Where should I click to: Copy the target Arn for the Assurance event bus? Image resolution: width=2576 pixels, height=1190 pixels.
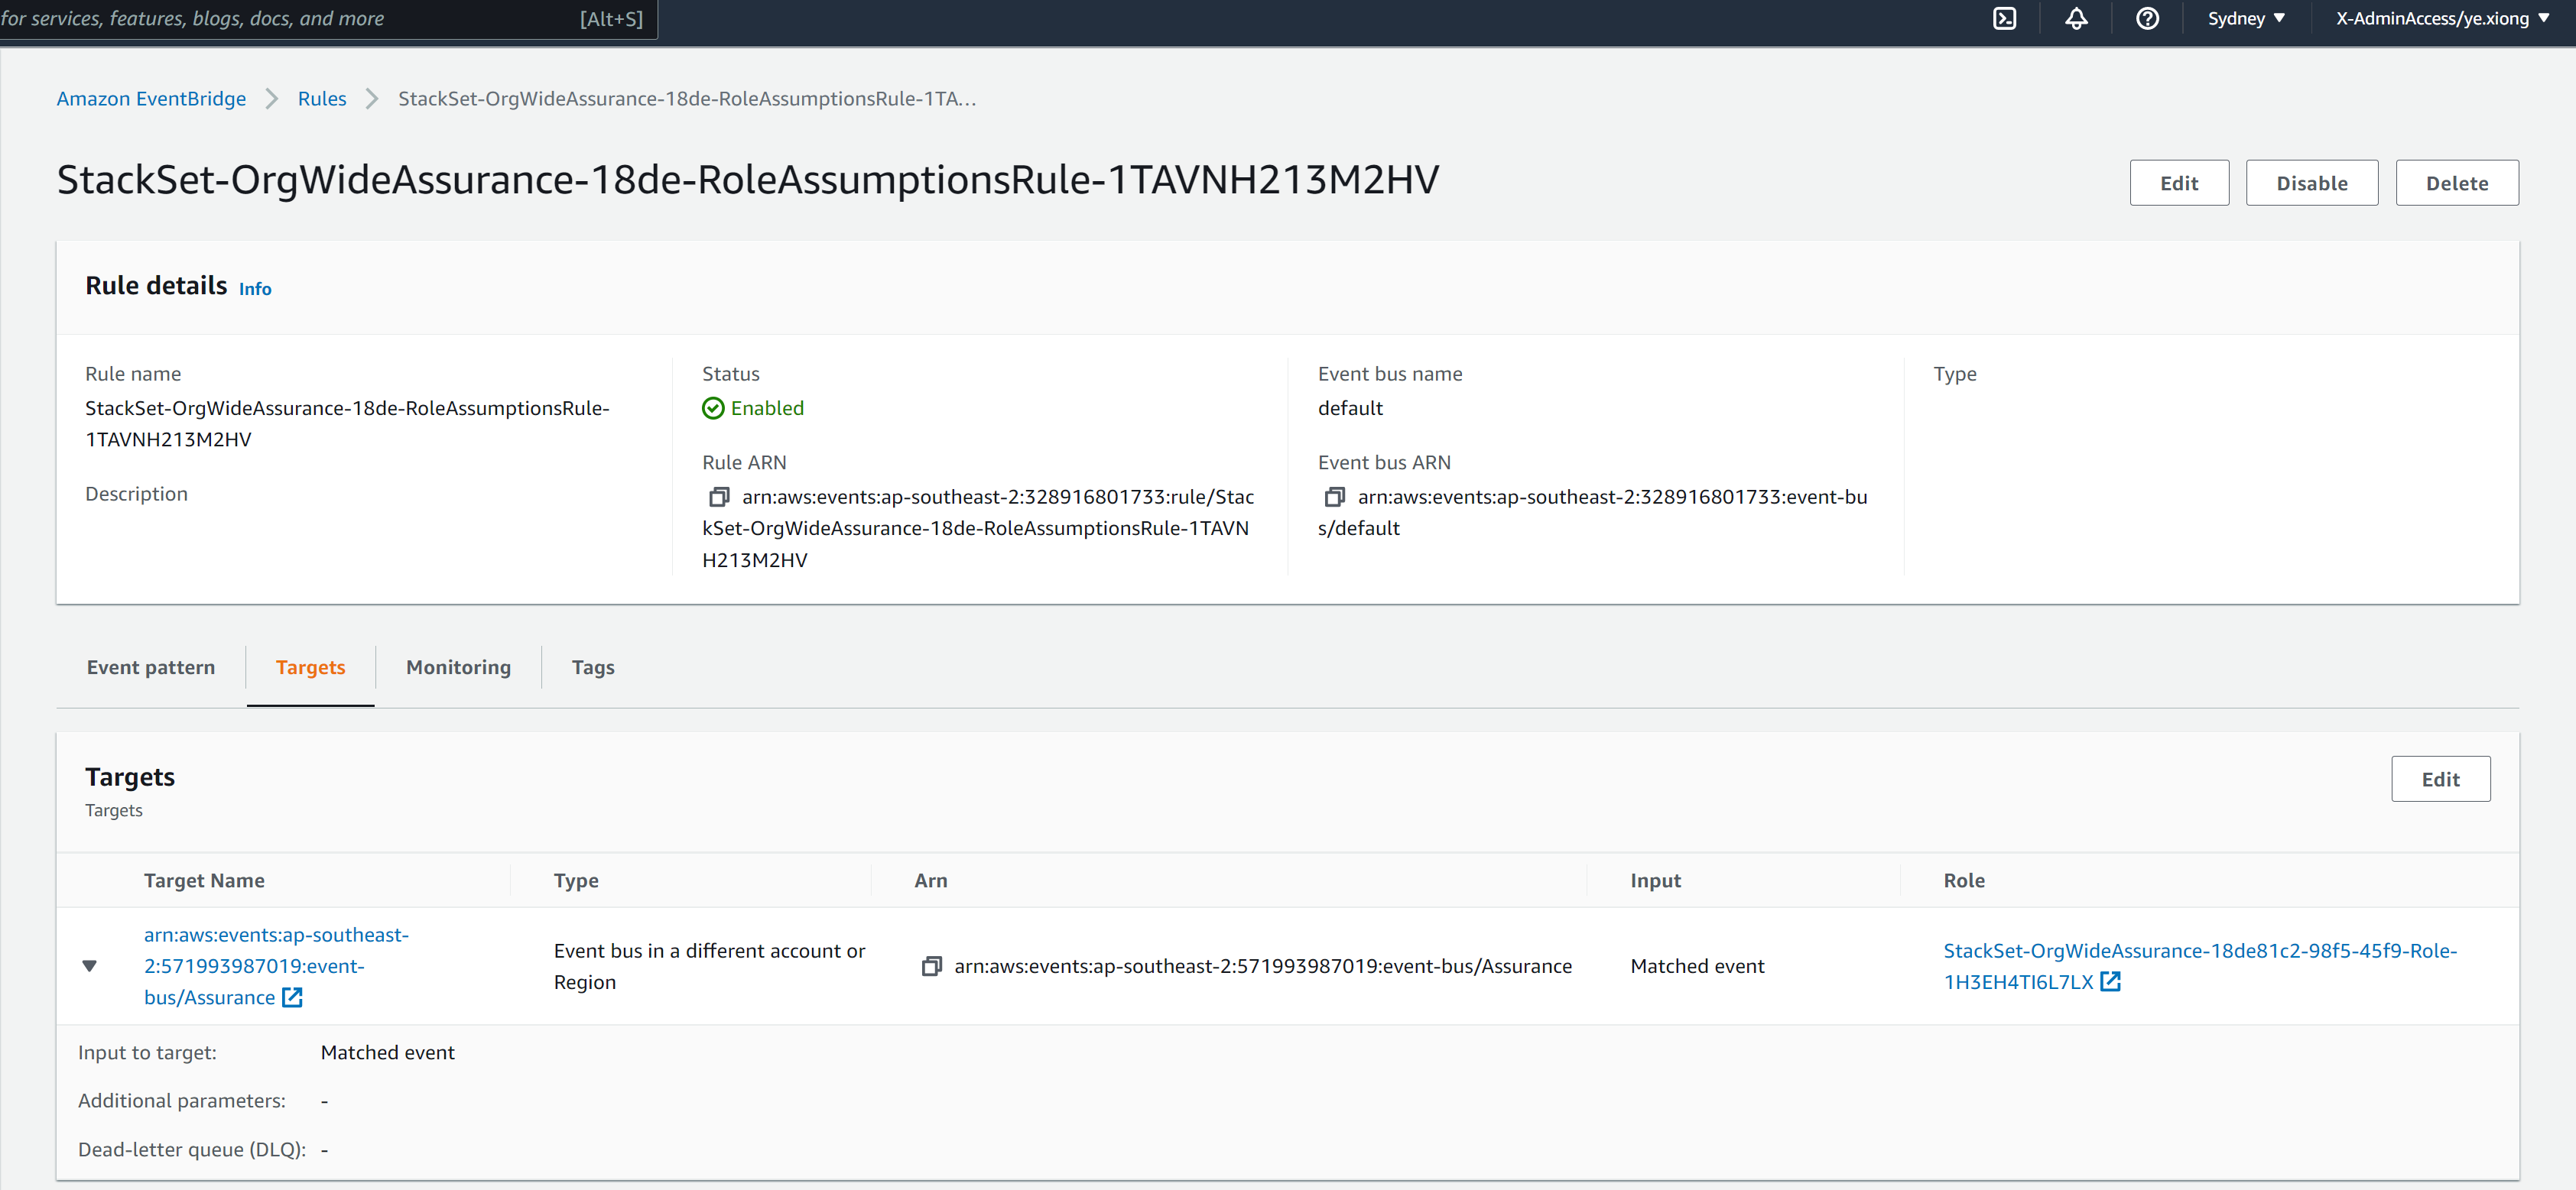tap(932, 965)
